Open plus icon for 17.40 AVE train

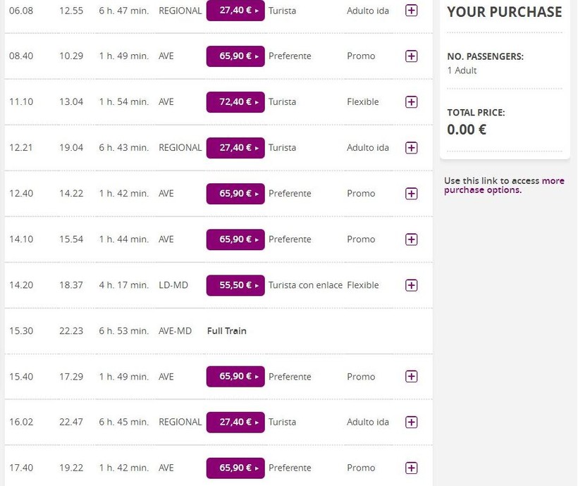412,468
